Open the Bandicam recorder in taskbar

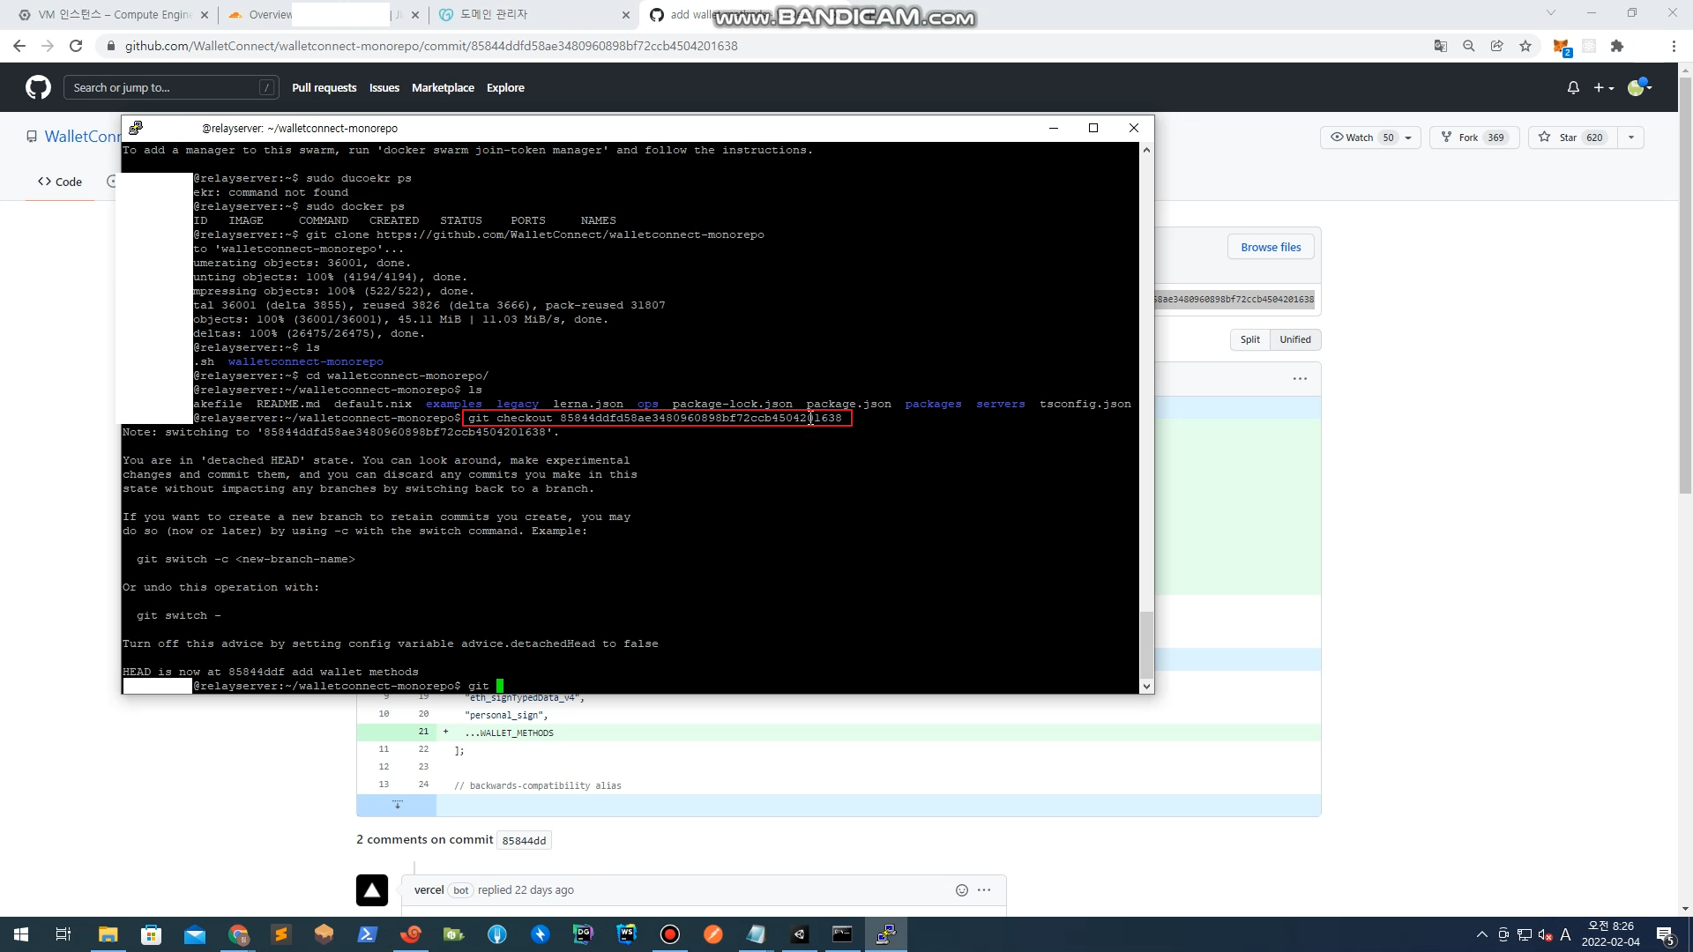pos(670,934)
